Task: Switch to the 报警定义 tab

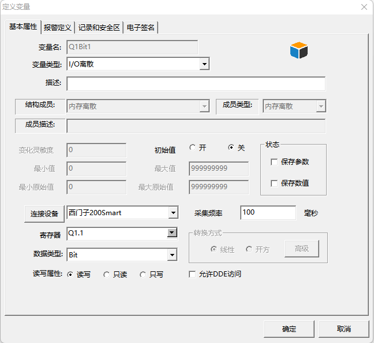Action: pyautogui.click(x=58, y=28)
